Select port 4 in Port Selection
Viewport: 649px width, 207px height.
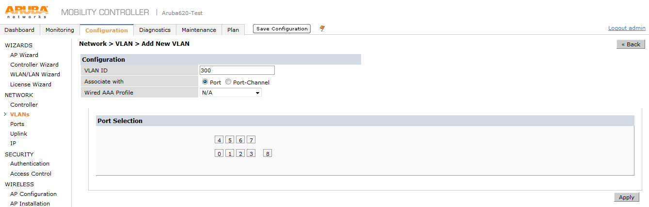point(219,140)
